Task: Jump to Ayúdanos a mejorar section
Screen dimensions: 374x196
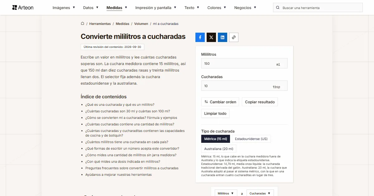Action: click(118, 175)
